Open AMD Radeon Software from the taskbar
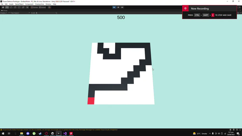Image resolution: width=242 pixels, height=136 pixels. (71, 134)
